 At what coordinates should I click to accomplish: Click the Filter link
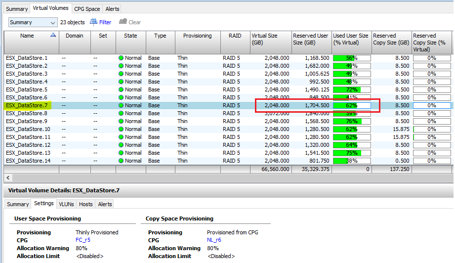click(105, 22)
